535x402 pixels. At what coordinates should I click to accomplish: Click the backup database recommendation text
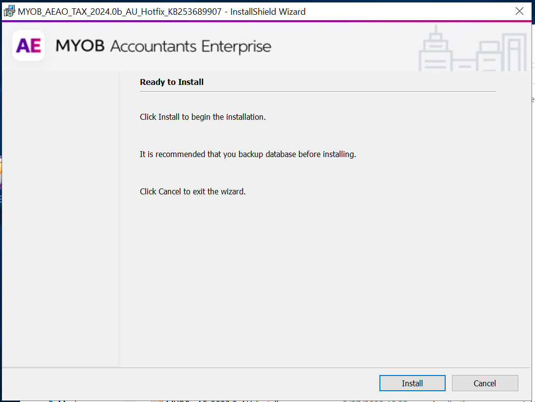[x=248, y=154]
